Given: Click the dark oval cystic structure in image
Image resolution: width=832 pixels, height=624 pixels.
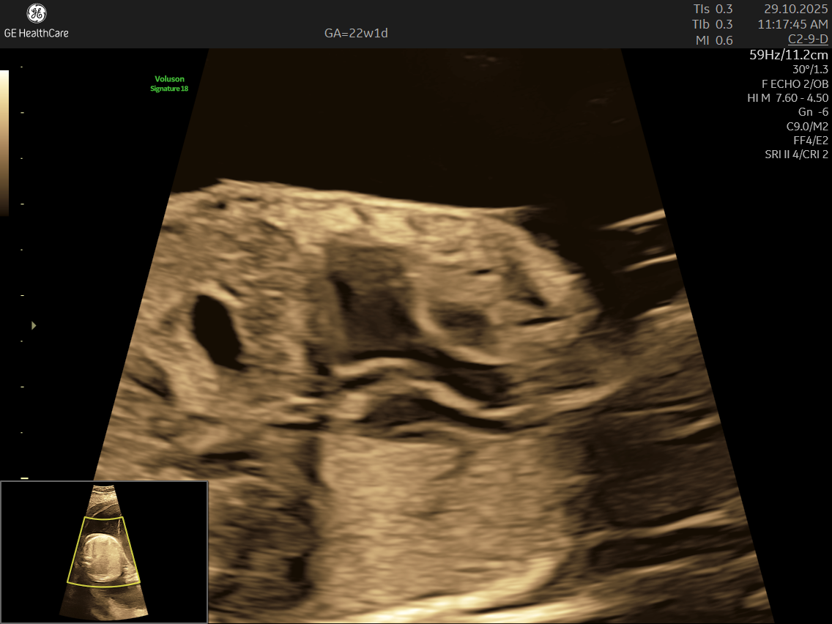Looking at the screenshot, I should coord(216,330).
